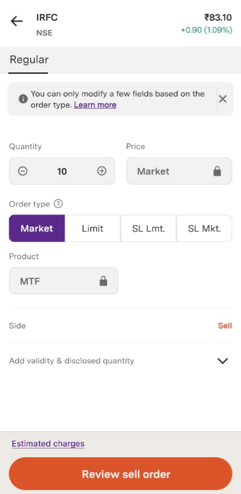Image resolution: width=241 pixels, height=494 pixels.
Task: Select the Market order type
Action: pos(37,228)
